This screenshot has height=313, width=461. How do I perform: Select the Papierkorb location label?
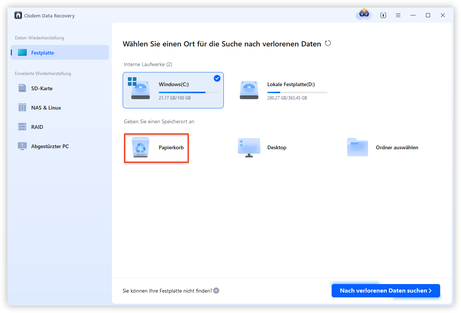(x=171, y=147)
